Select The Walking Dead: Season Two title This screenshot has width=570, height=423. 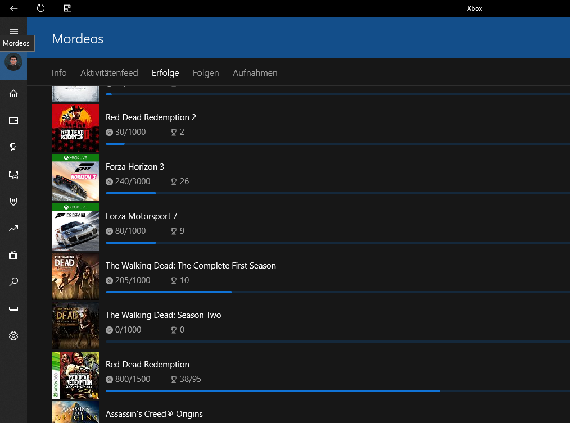[x=163, y=315]
